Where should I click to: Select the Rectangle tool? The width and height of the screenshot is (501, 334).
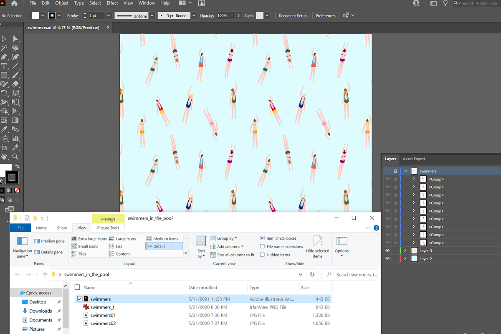4,75
